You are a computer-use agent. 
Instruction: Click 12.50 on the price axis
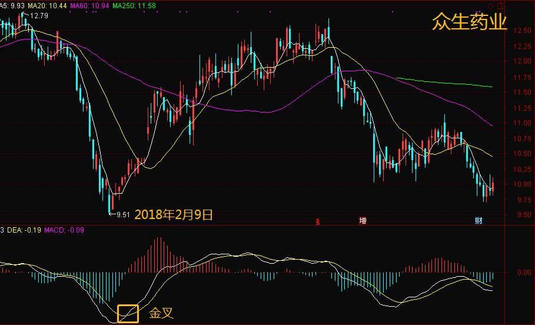[522, 31]
